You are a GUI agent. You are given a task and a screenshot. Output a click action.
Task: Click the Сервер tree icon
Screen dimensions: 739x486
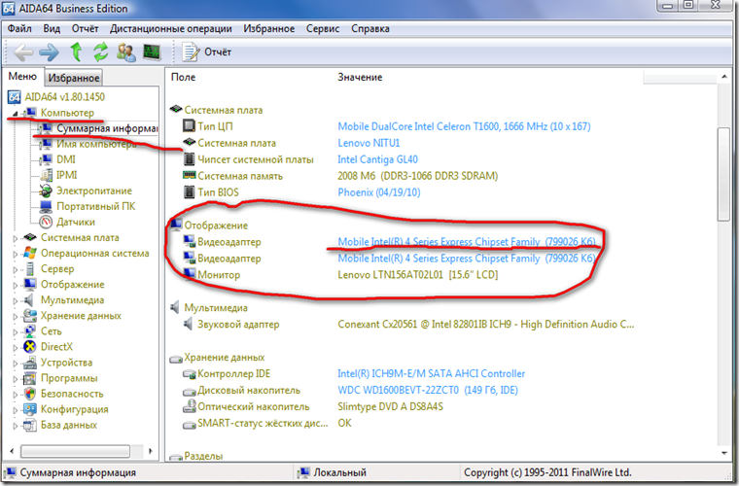tap(30, 269)
